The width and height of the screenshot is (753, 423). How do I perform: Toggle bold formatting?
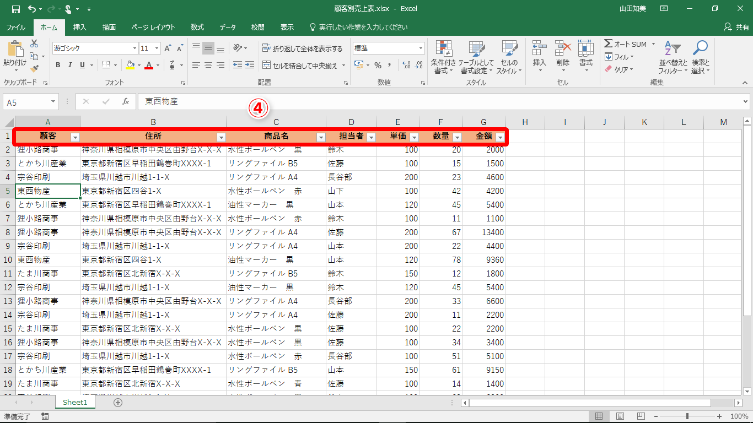click(58, 65)
